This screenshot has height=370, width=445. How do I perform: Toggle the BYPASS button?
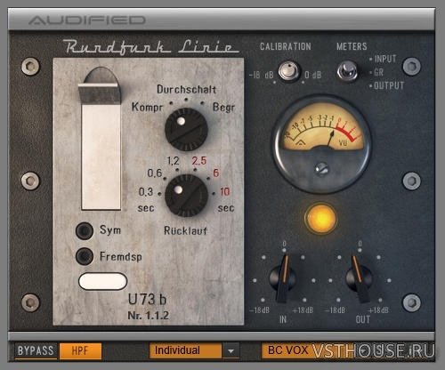point(36,350)
